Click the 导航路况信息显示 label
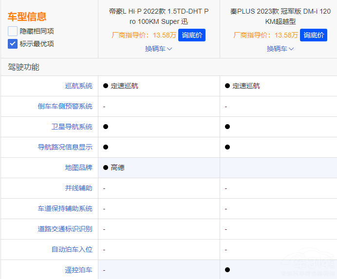 [x=65, y=147]
